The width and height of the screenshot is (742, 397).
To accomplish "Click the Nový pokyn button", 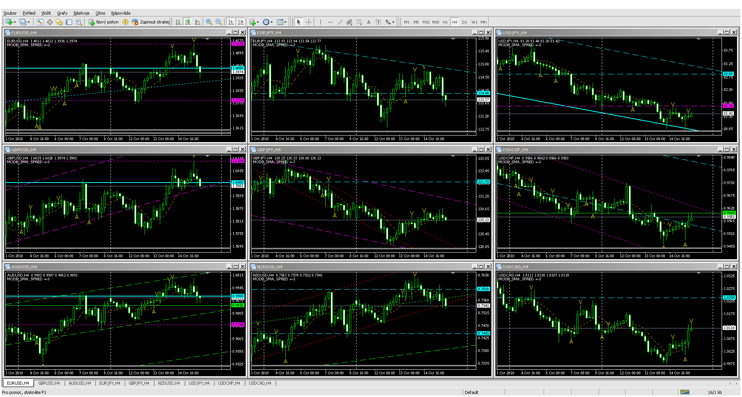I will [104, 22].
